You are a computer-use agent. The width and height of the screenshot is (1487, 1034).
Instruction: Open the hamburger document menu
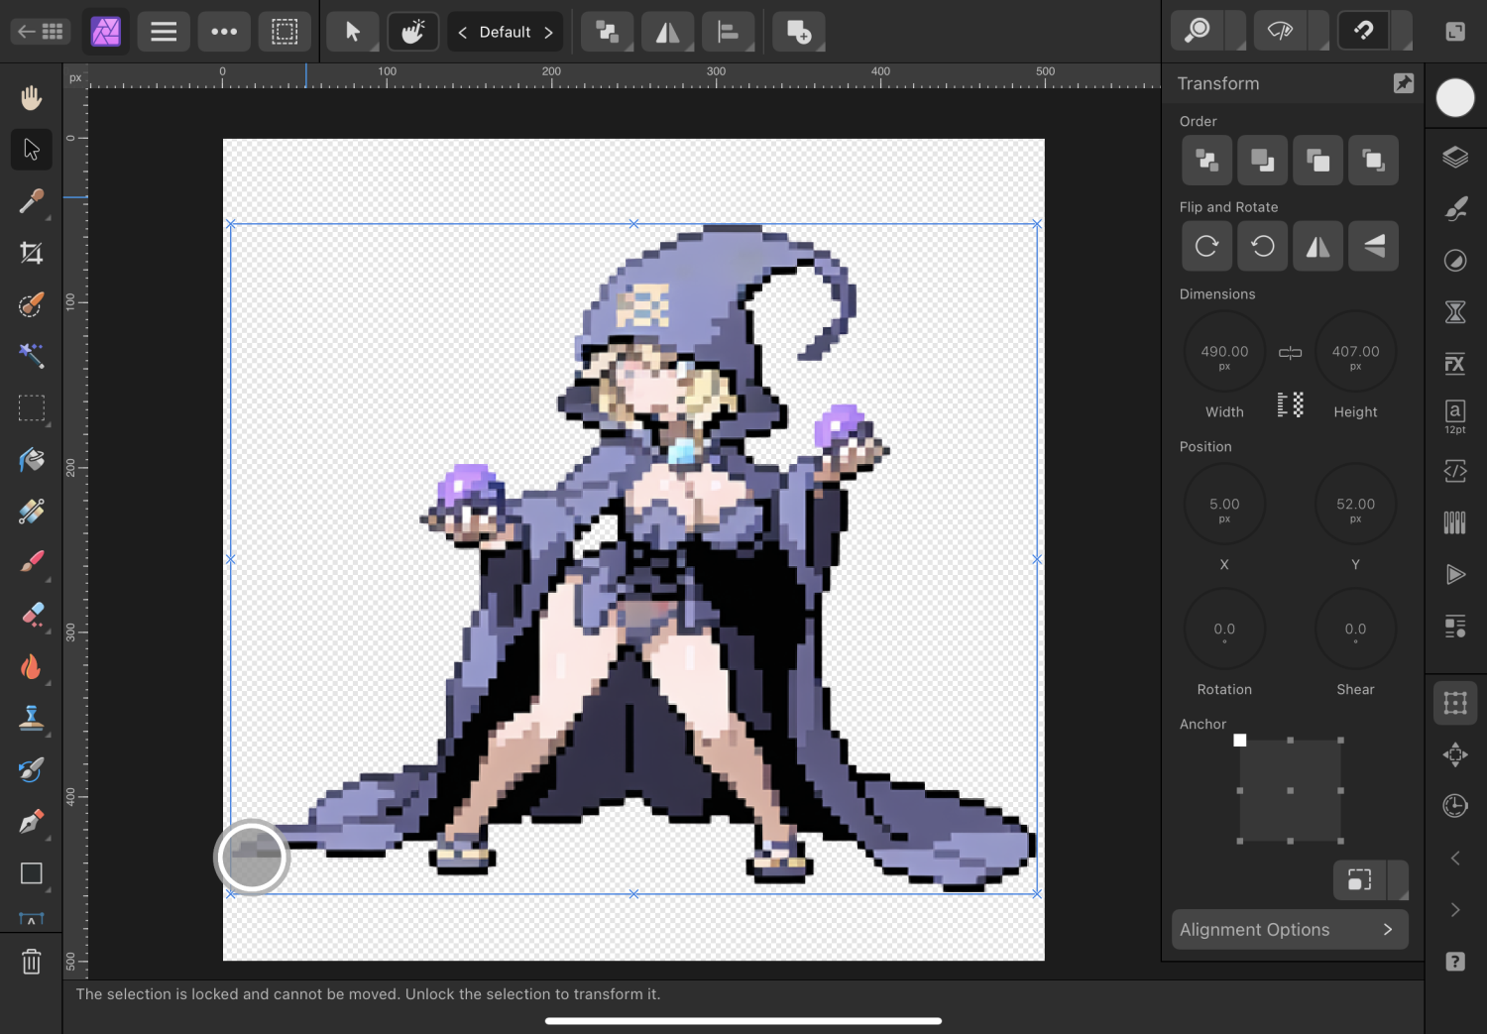click(x=164, y=33)
